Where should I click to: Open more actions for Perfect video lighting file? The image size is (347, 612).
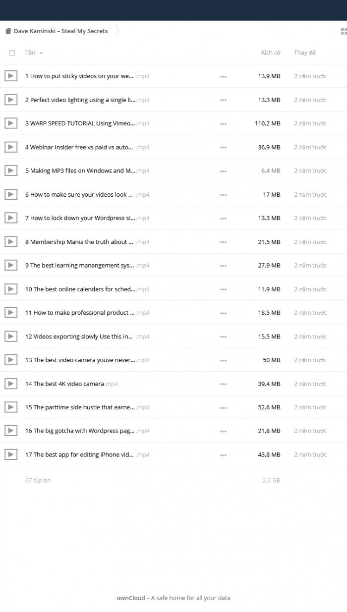223,100
